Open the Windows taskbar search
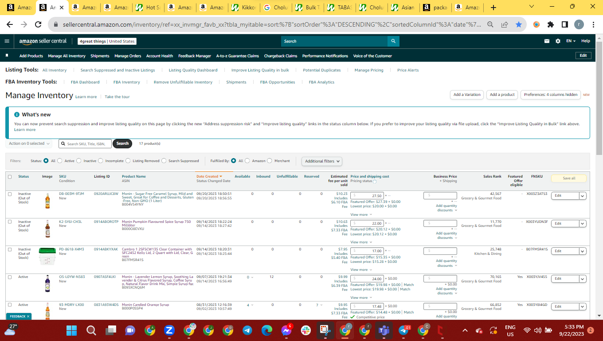Viewport: 603px width, 341px height. click(x=91, y=330)
